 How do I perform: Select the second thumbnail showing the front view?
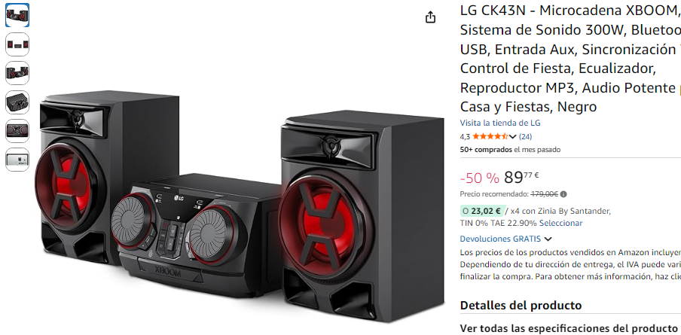point(17,44)
